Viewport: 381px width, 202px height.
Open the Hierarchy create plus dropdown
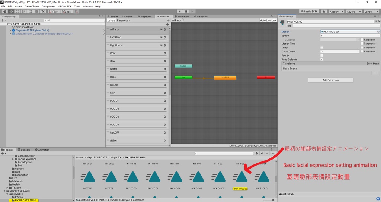tap(3, 20)
